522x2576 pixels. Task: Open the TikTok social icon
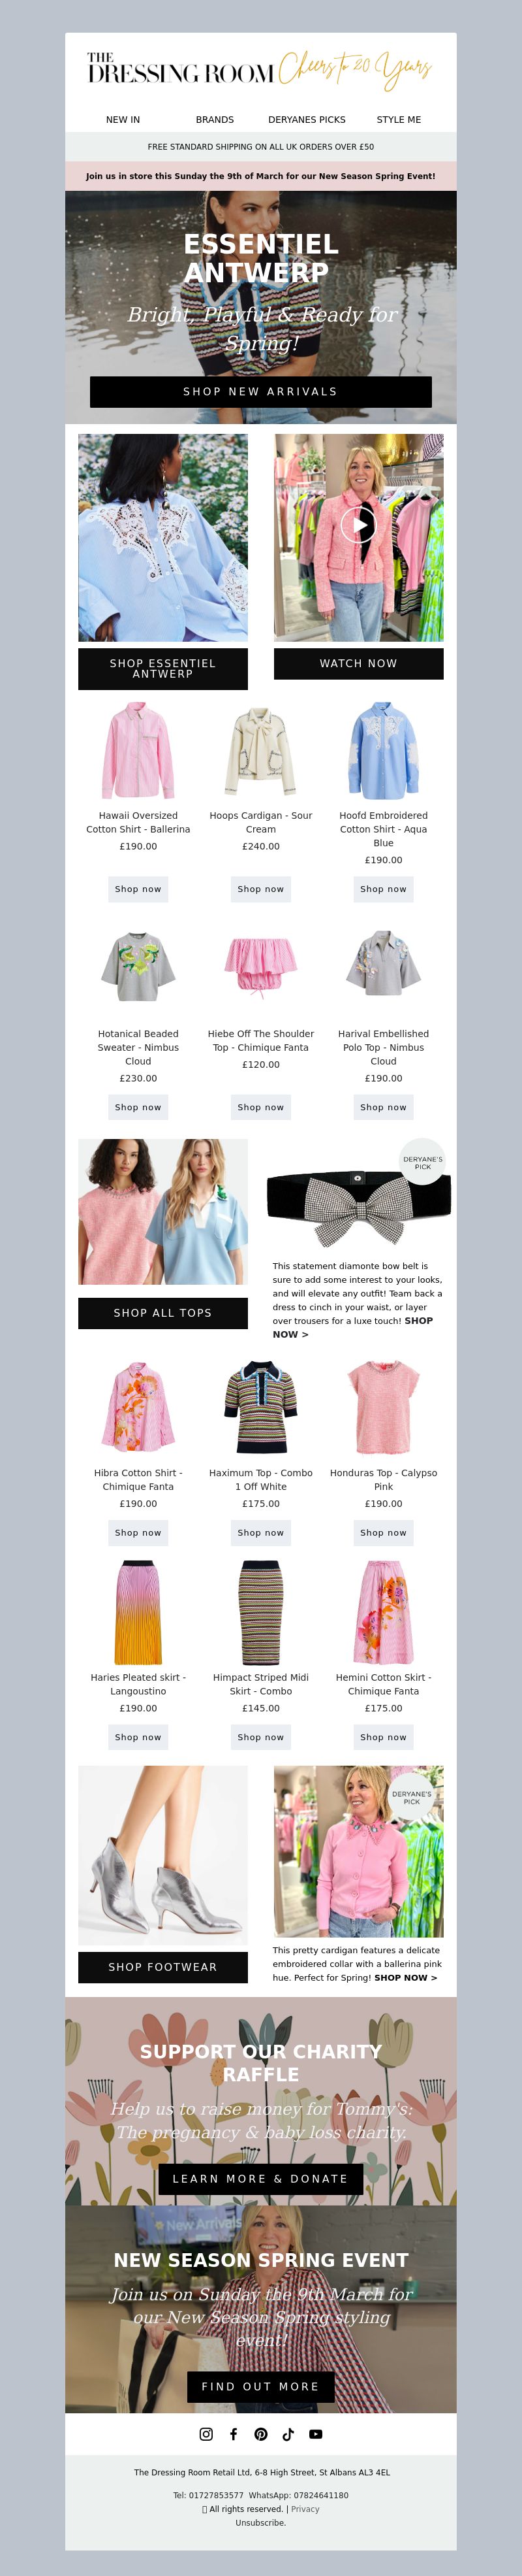click(x=288, y=2433)
